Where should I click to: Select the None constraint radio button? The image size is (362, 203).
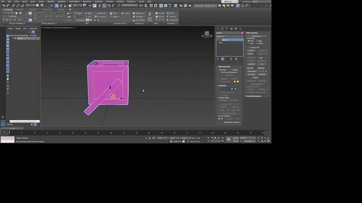pyautogui.click(x=248, y=41)
